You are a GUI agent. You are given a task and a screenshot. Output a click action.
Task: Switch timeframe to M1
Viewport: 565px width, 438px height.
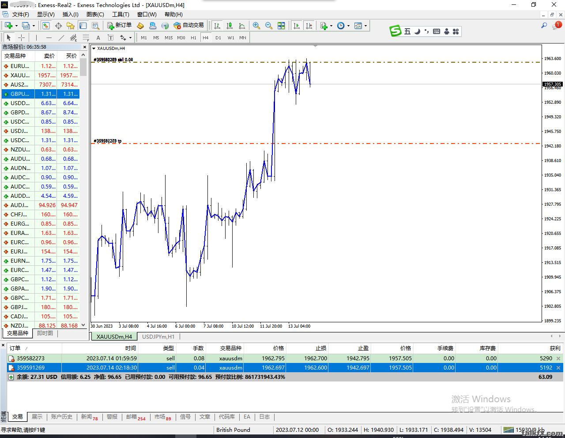coord(144,38)
